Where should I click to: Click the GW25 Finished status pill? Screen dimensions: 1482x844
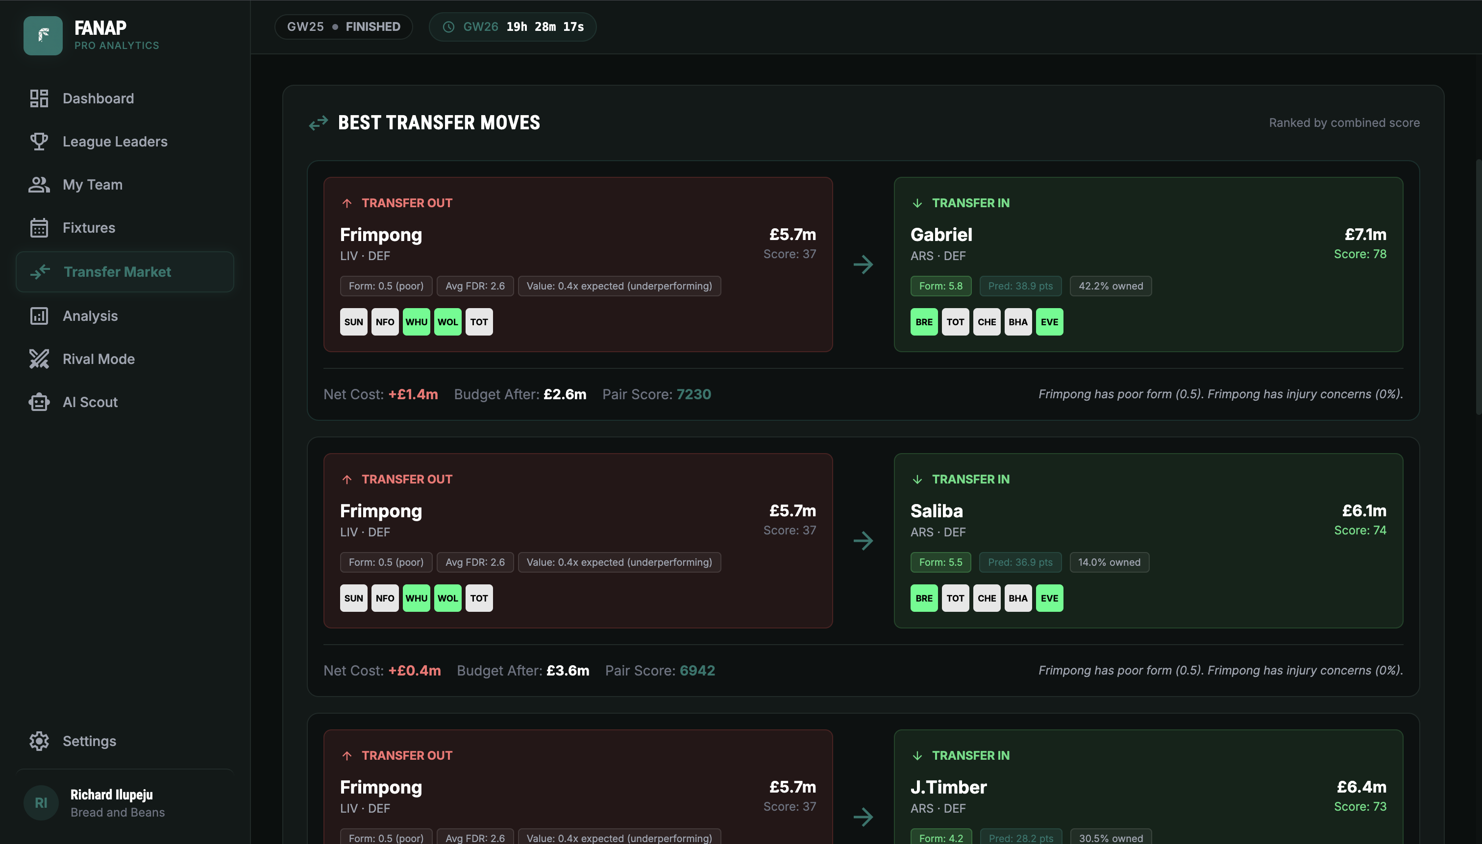[x=343, y=26]
